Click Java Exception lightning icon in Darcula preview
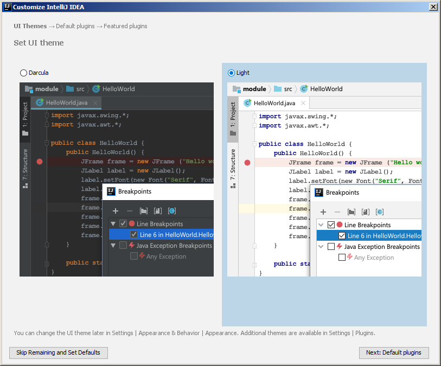441x366 pixels. pyautogui.click(x=132, y=245)
